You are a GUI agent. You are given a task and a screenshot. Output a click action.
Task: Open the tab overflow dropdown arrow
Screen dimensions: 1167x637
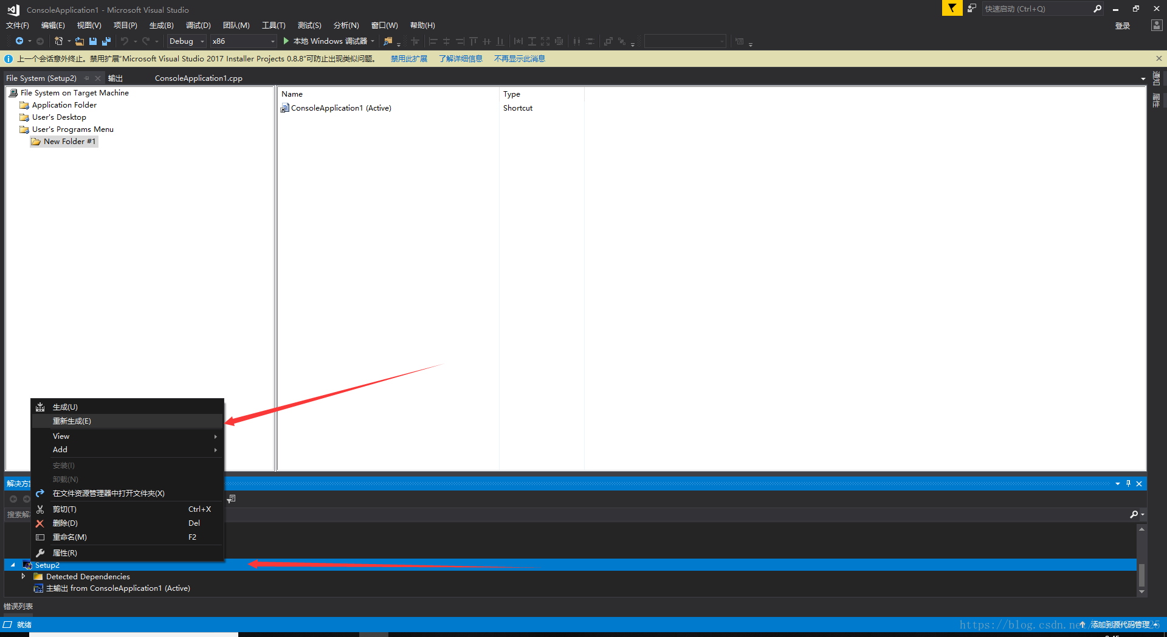pos(1143,79)
